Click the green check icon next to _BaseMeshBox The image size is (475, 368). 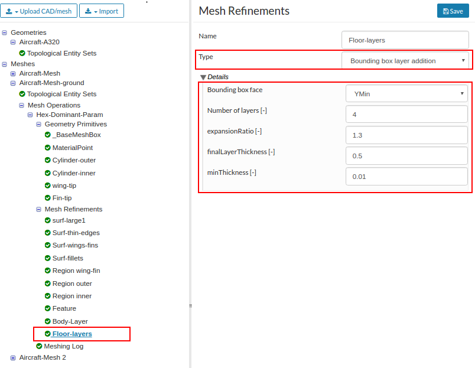click(48, 135)
